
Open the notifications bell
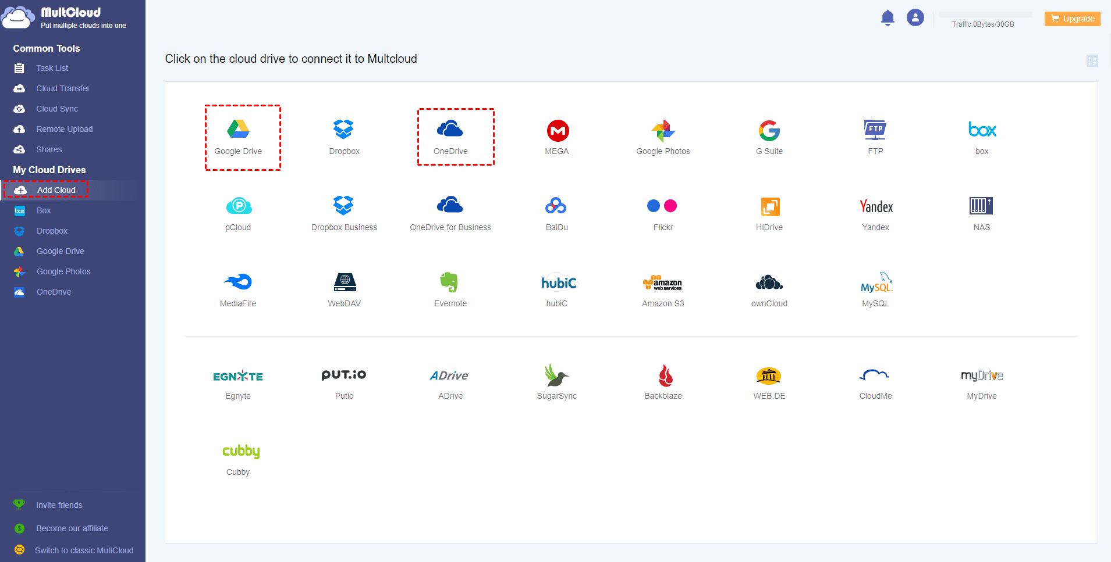(x=887, y=17)
